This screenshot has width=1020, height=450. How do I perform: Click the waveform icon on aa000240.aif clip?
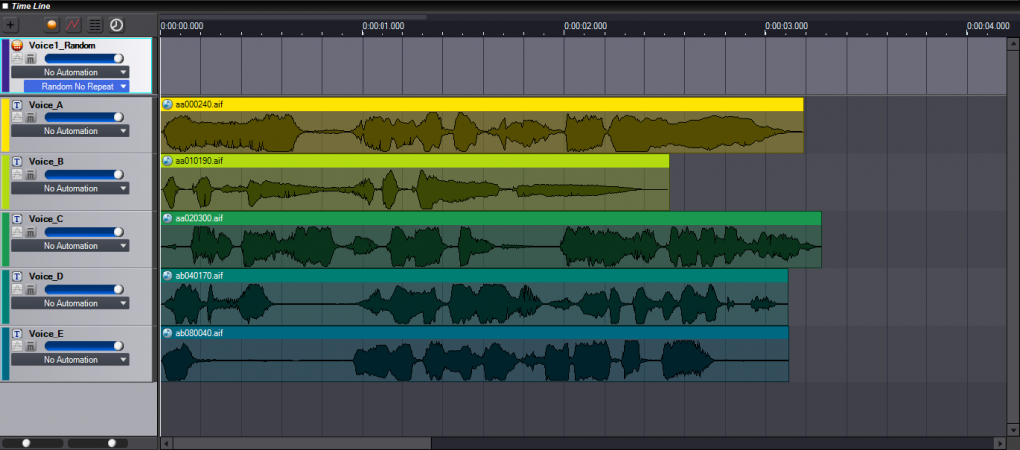pos(167,104)
